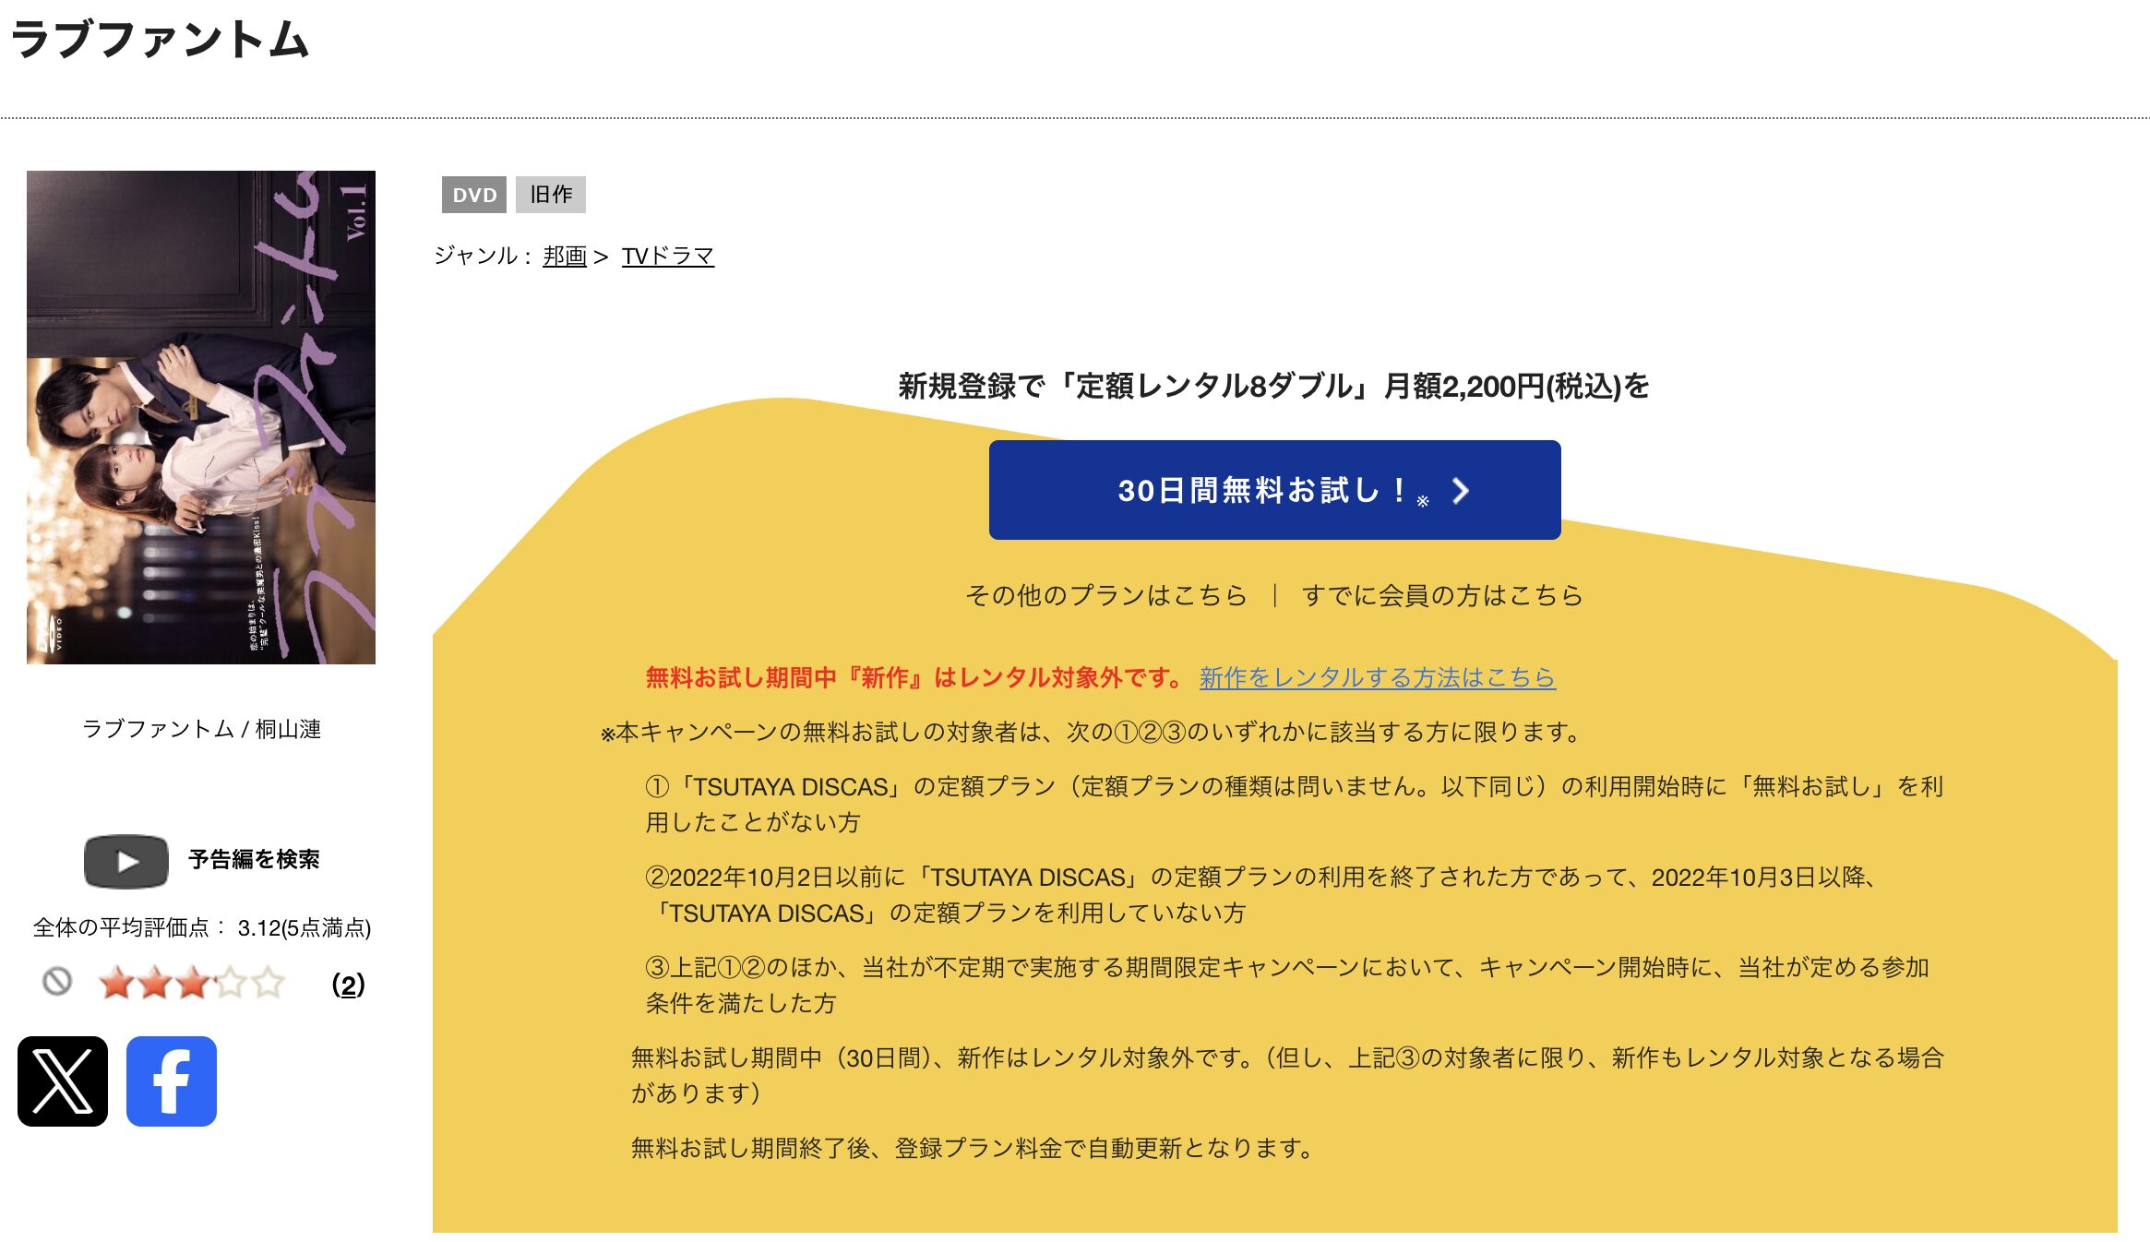
Task: Click the ラブファントム page title
Action: (x=160, y=40)
